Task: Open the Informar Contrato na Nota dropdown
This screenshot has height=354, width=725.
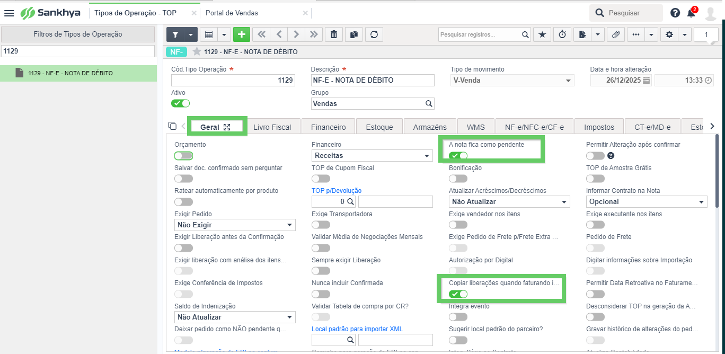Action: coord(647,201)
